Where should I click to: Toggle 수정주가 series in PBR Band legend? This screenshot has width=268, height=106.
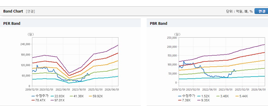click(x=187, y=96)
